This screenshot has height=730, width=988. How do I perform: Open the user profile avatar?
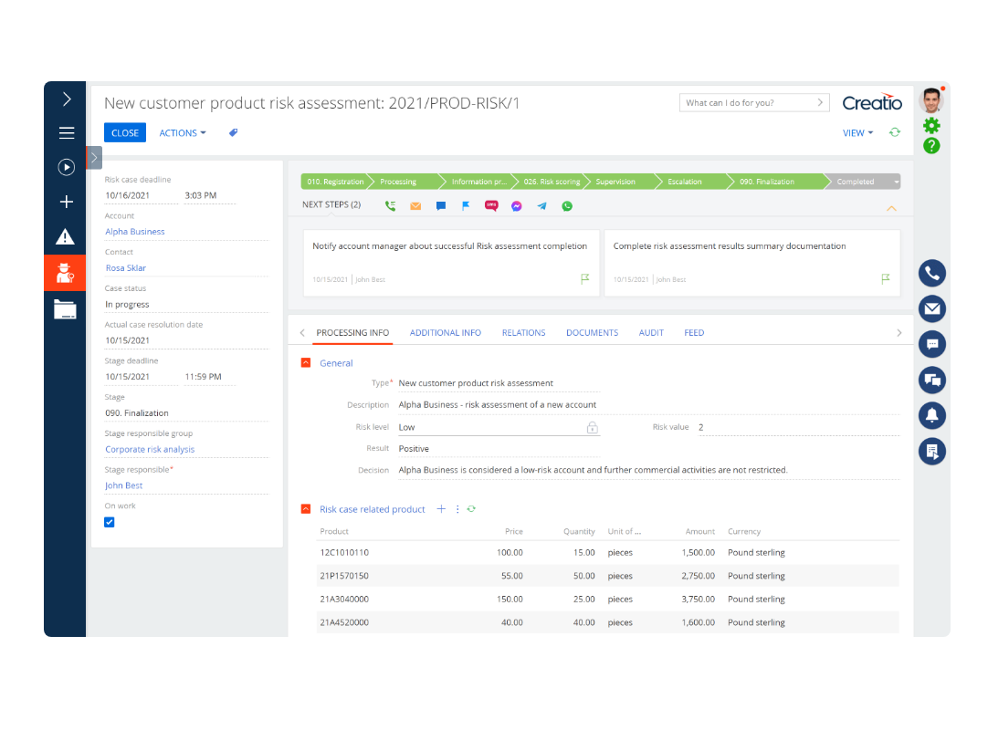931,99
